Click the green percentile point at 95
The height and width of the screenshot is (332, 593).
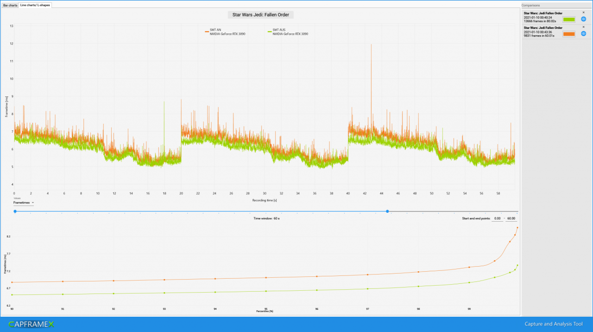266,291
